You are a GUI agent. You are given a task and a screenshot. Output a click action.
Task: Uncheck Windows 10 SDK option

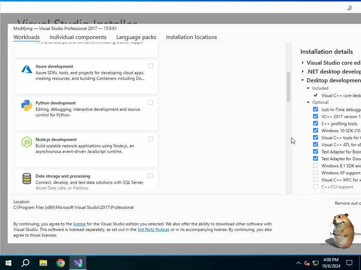tap(316, 130)
